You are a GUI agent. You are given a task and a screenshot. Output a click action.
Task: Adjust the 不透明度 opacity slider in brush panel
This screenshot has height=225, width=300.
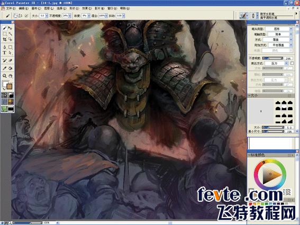pos(272,58)
